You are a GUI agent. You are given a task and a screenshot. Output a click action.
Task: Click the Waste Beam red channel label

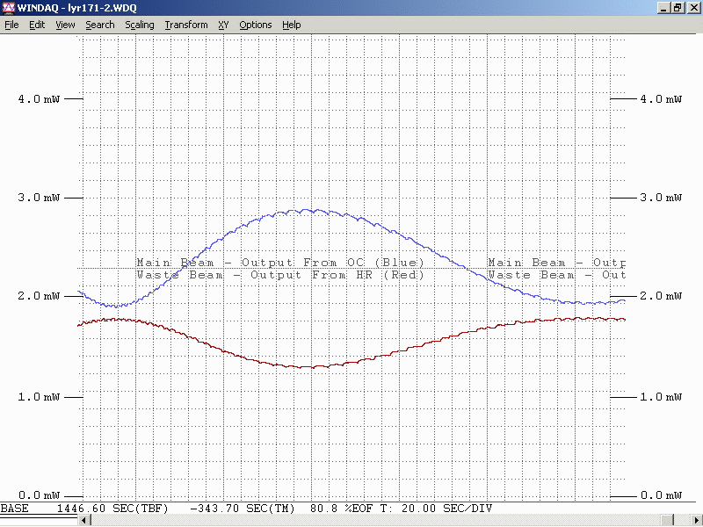280,275
